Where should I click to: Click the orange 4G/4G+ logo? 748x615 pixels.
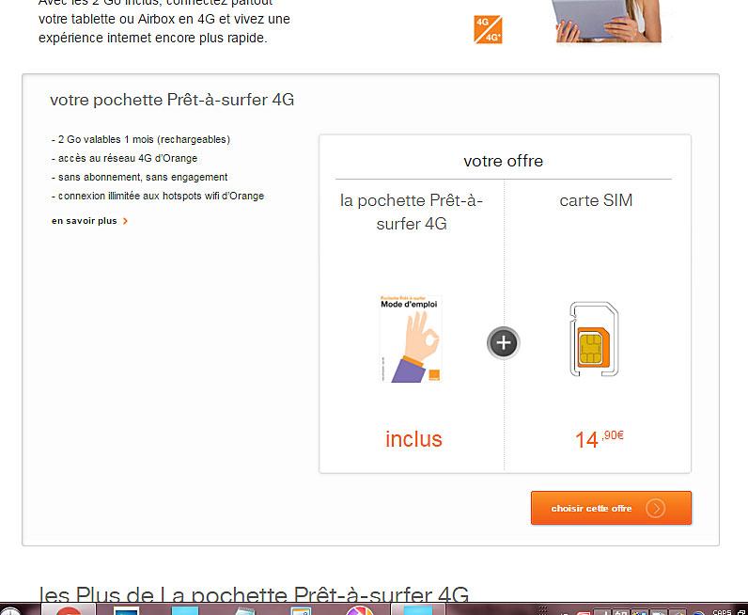[488, 29]
